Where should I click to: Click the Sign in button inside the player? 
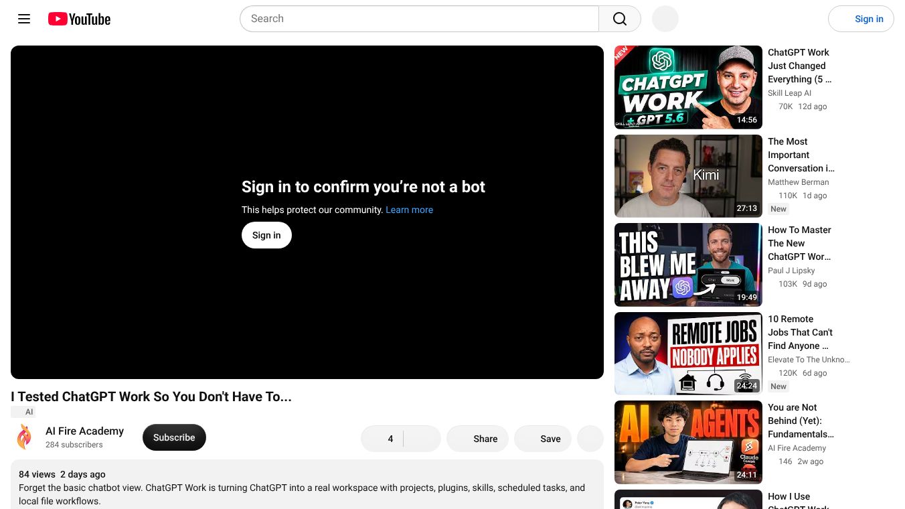tap(266, 235)
